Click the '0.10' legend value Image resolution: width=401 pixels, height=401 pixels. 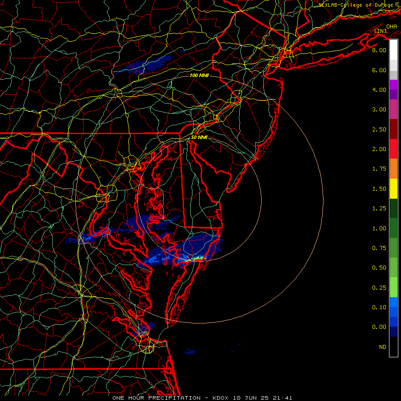tap(379, 307)
